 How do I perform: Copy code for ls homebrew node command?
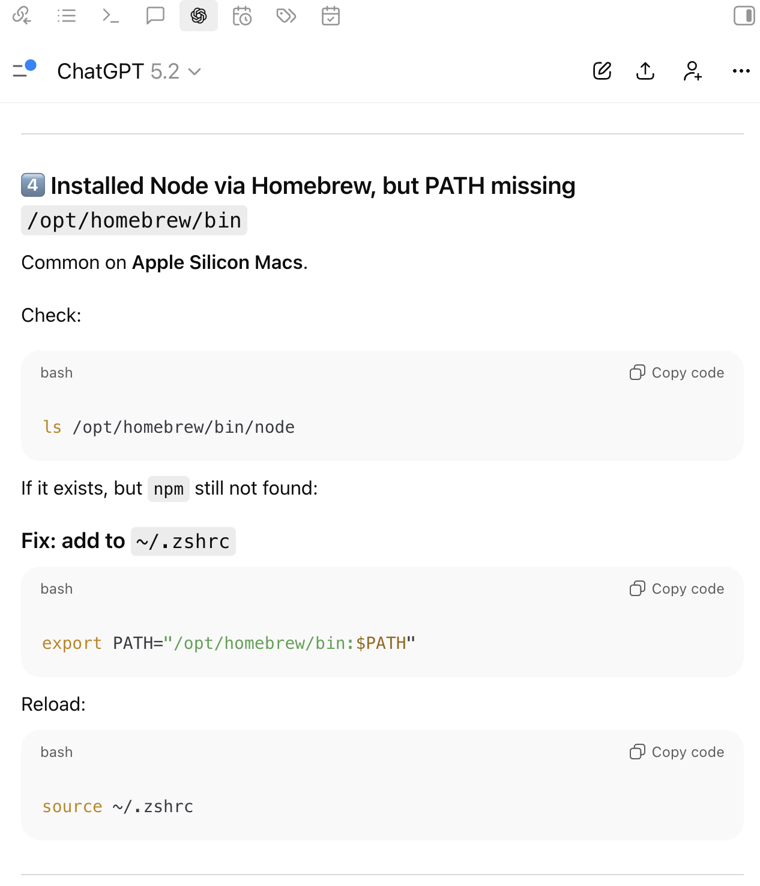[677, 373]
